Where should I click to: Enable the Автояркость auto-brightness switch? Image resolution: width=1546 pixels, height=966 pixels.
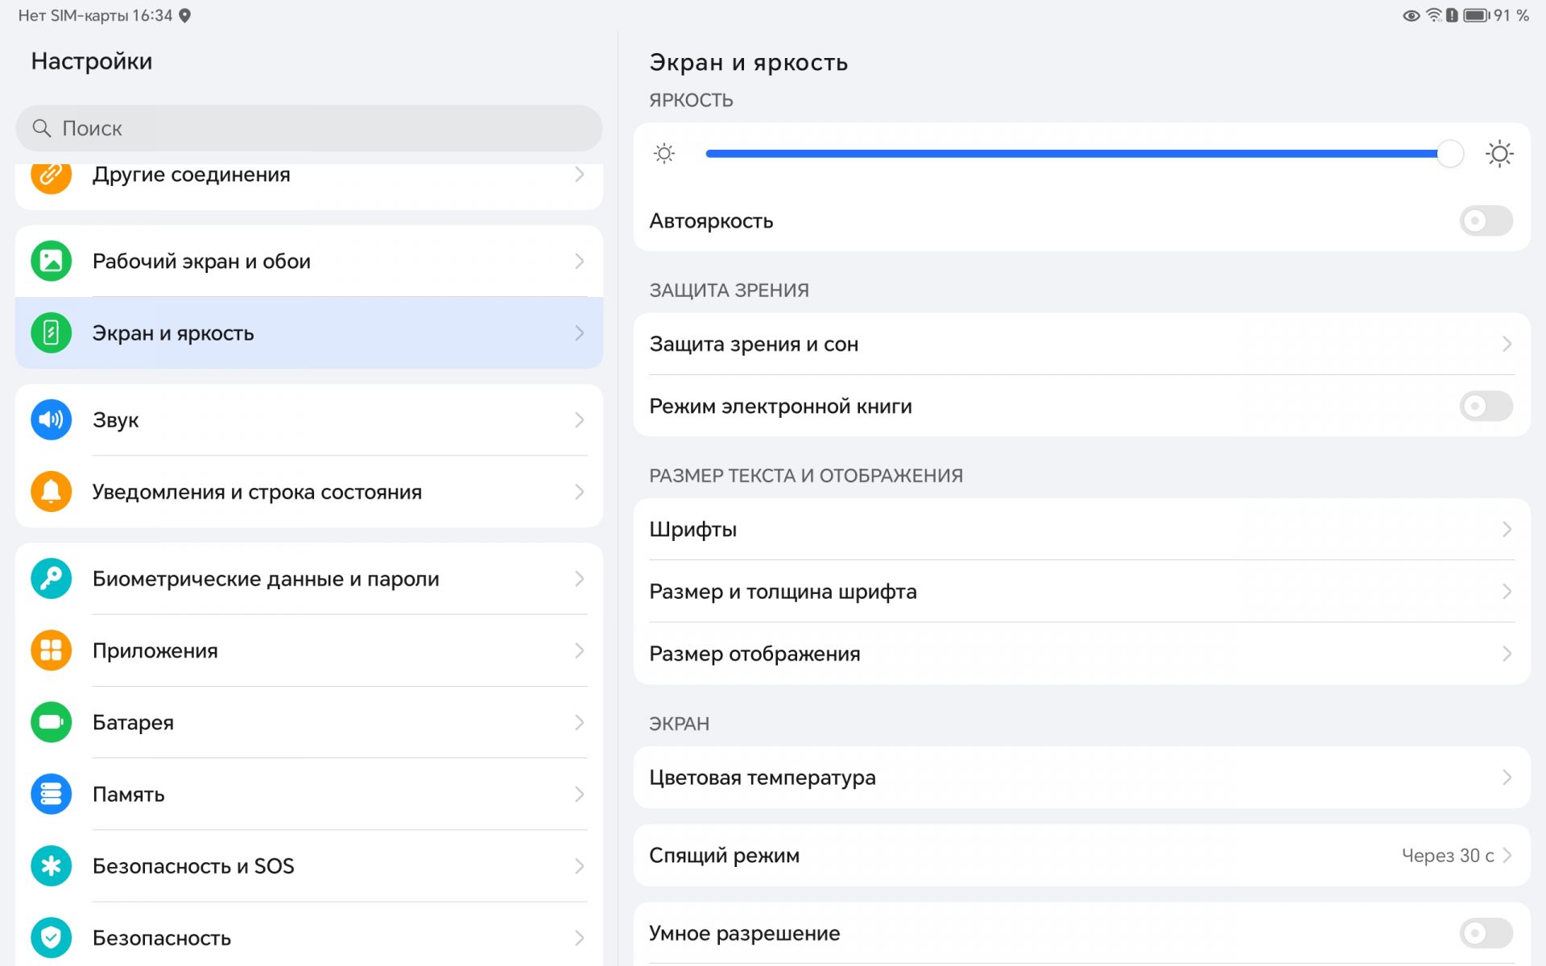click(1485, 221)
